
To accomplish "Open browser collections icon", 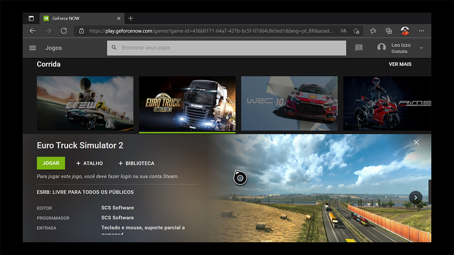I will click(389, 31).
